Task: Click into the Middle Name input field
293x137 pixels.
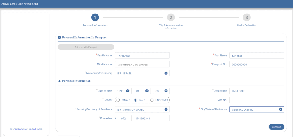Action: click(142, 65)
